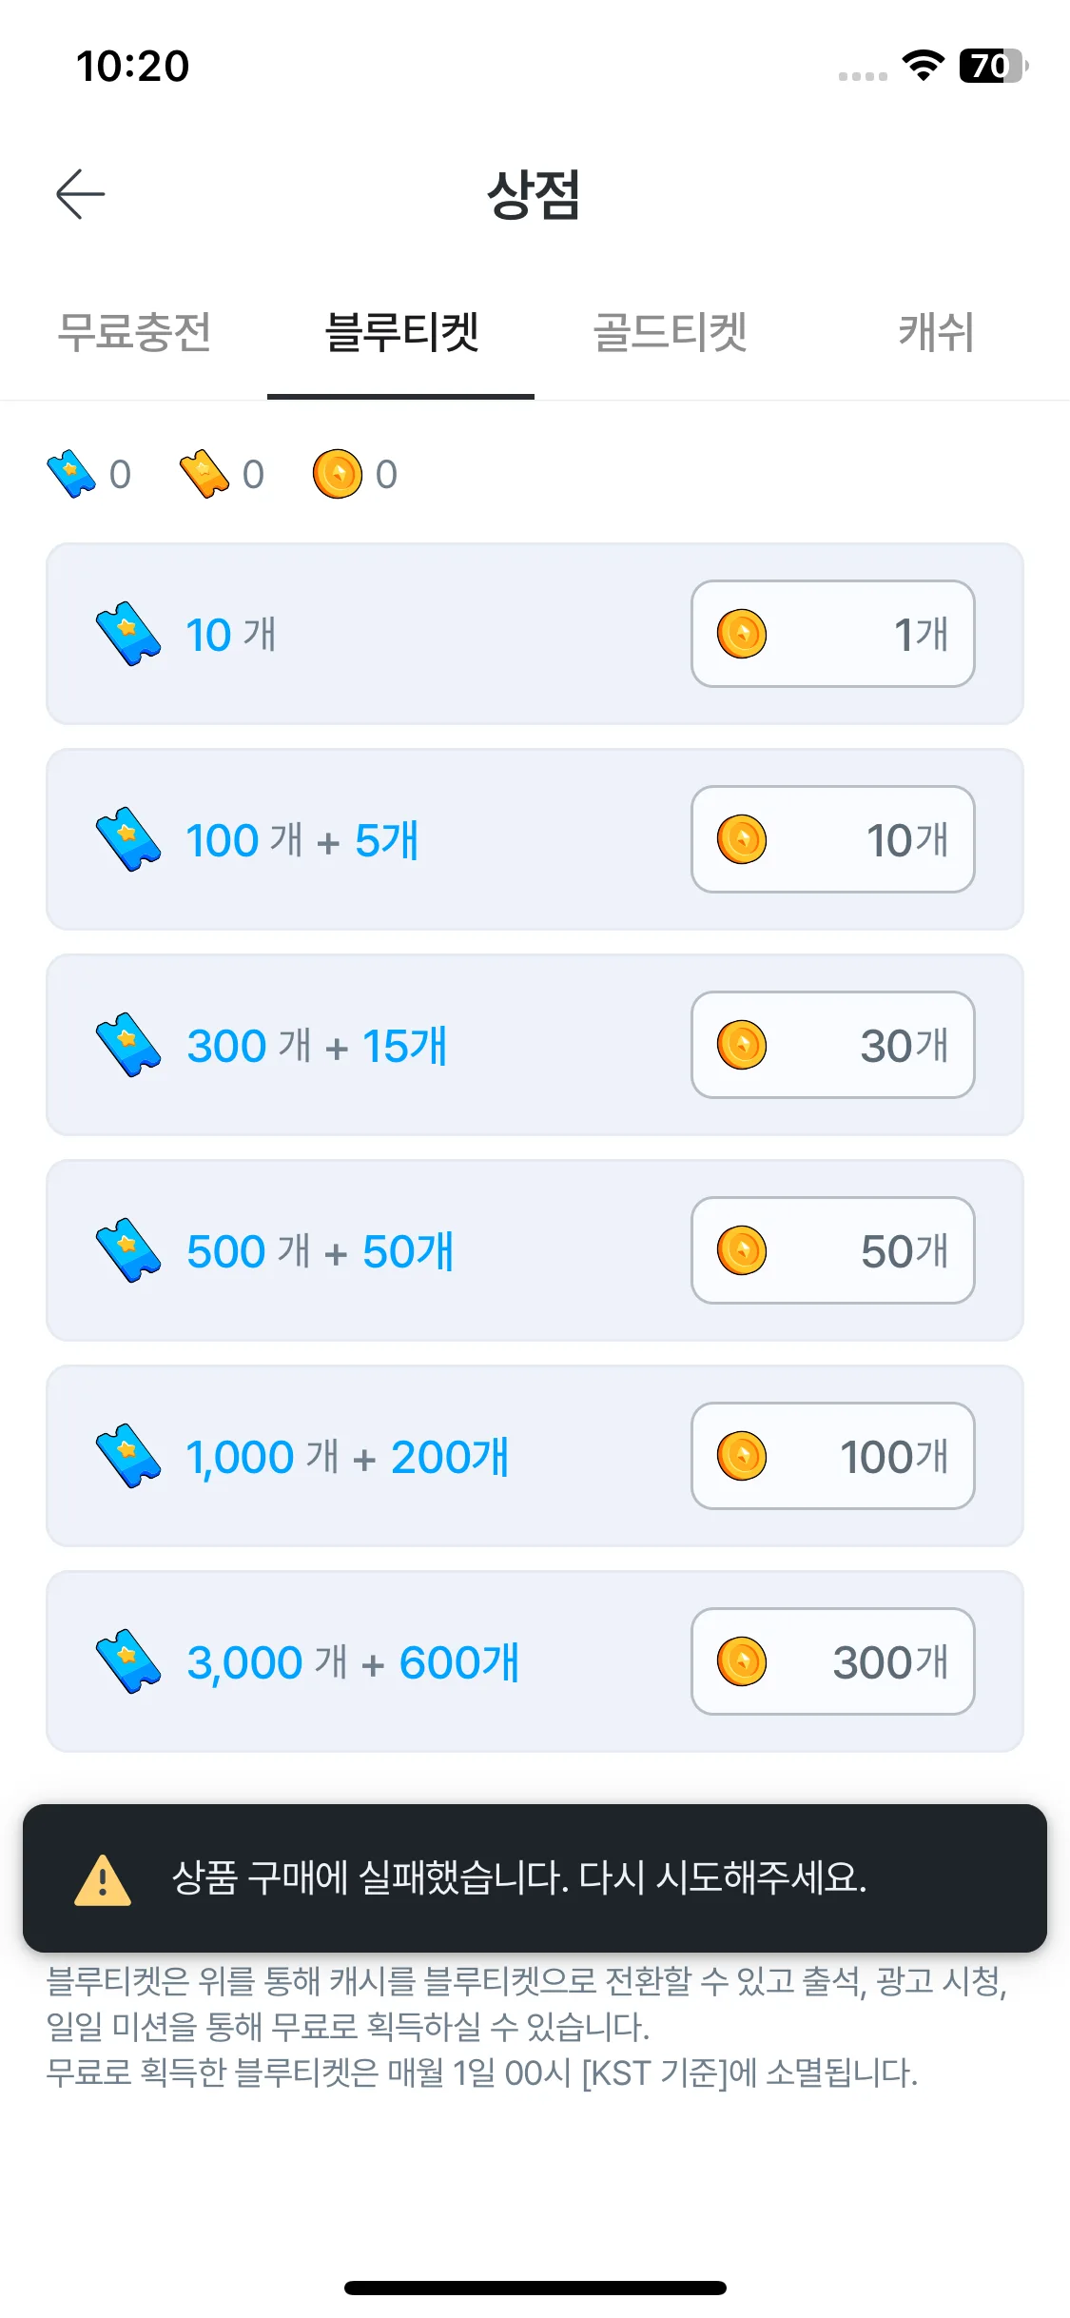Purchase 500개 + 50개 for 50개 cash
The height and width of the screenshot is (2318, 1070).
[x=833, y=1250]
